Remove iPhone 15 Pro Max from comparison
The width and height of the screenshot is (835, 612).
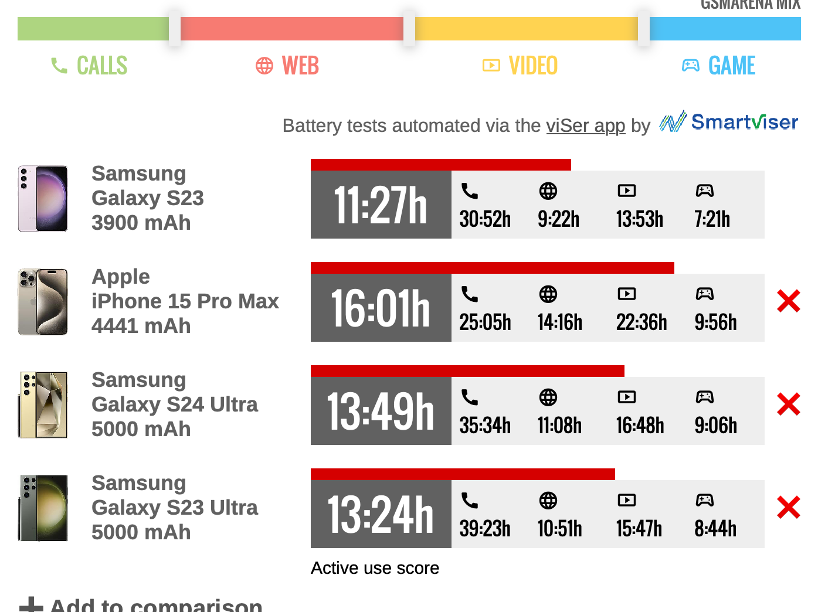pyautogui.click(x=788, y=301)
